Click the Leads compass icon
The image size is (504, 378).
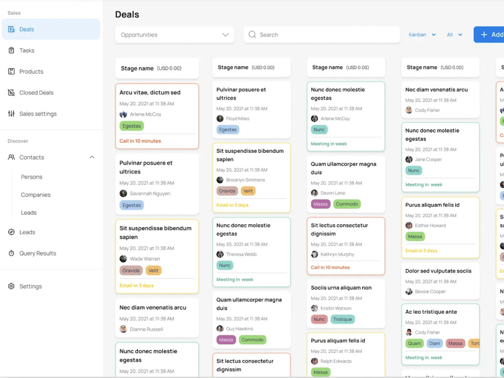point(11,232)
